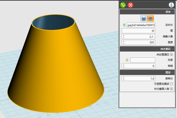The width and height of the screenshot is (177, 118).
Task: Click green browse icon beside the filename field
Action: 124,25
